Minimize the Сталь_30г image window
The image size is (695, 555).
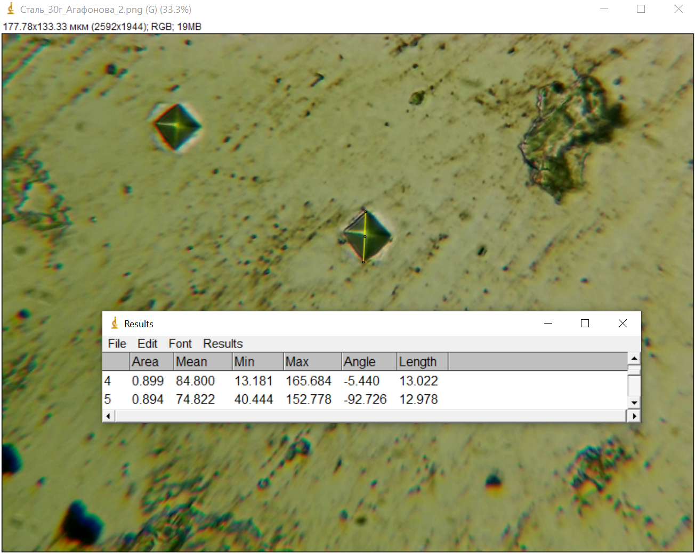click(x=604, y=9)
